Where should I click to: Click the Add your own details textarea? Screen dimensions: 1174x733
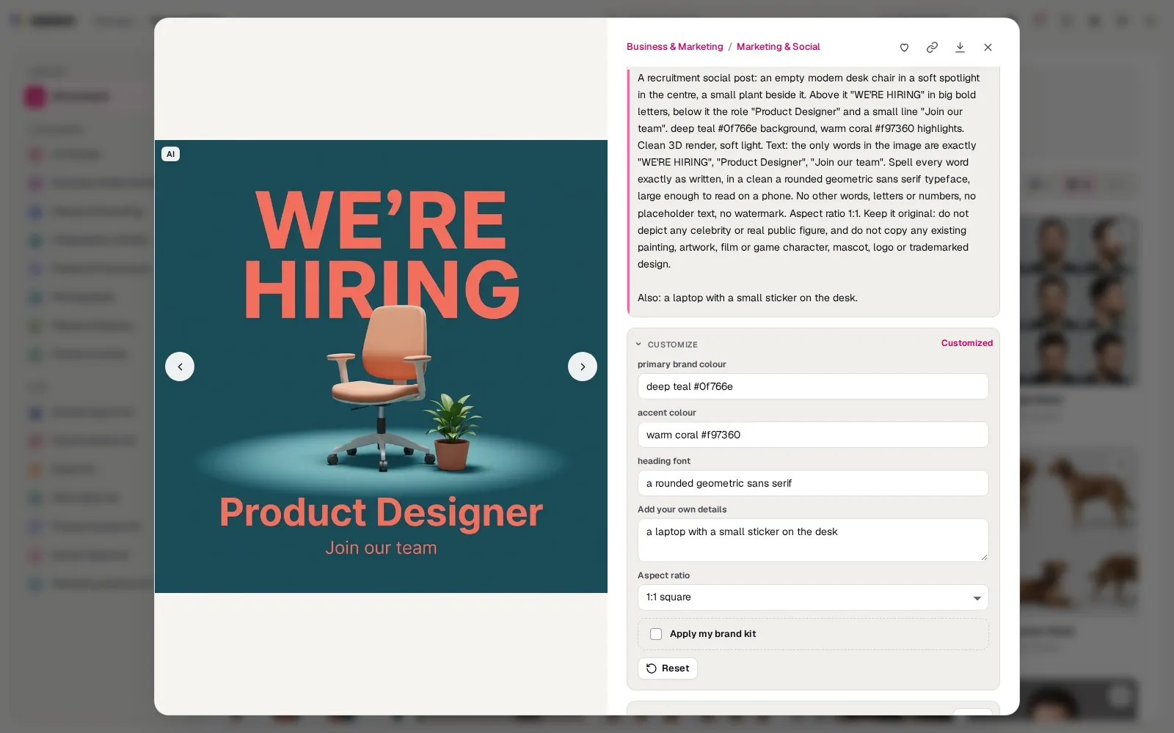coord(813,540)
